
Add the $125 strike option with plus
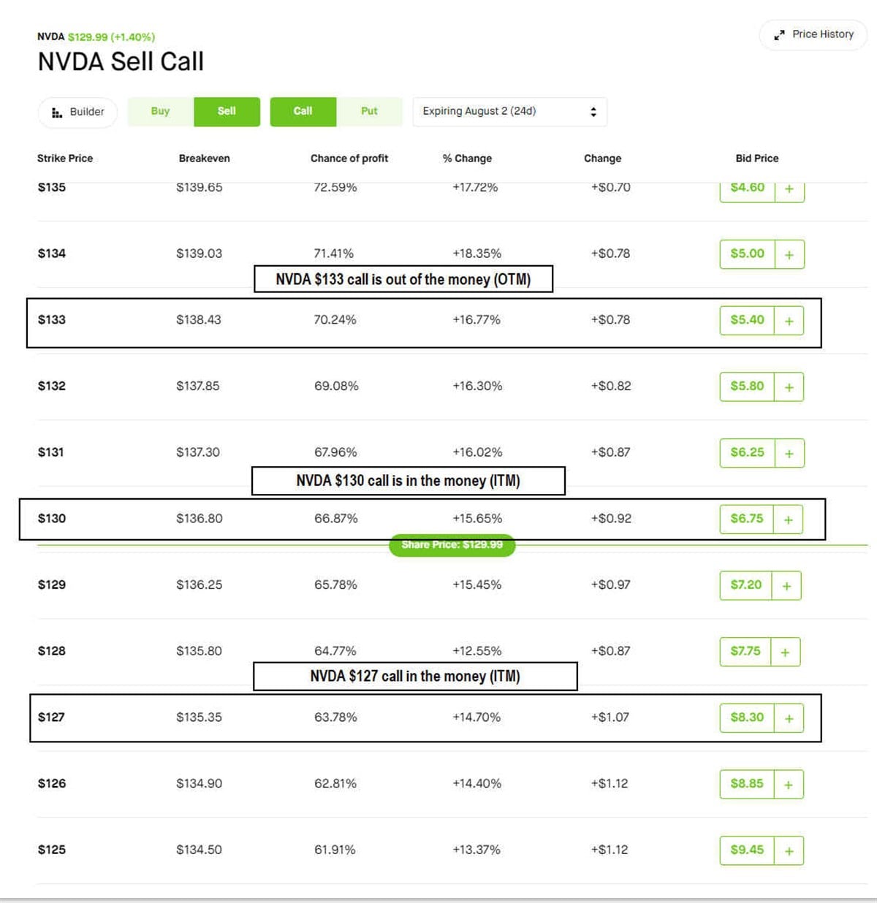[x=789, y=850]
